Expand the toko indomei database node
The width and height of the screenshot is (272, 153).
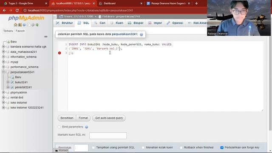click(3, 102)
